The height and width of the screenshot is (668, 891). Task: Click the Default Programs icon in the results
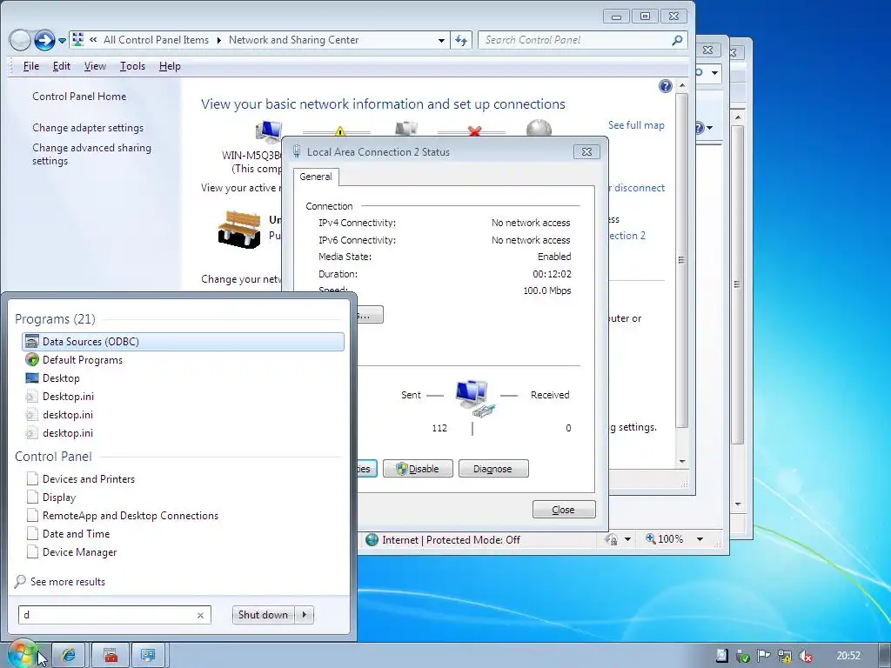point(32,359)
